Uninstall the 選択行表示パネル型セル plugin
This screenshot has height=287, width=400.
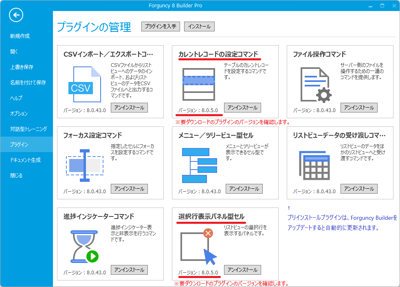pyautogui.click(x=244, y=269)
